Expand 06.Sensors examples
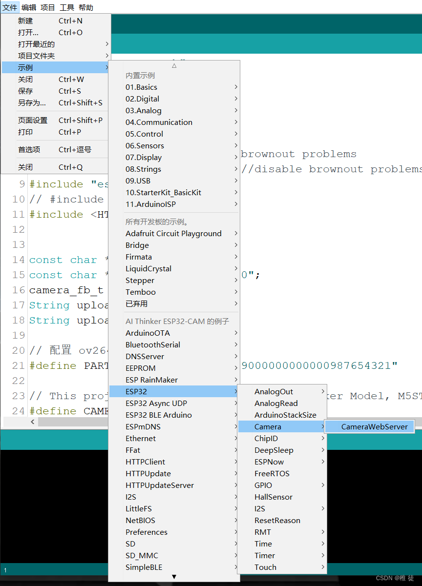The width and height of the screenshot is (422, 586). pos(174,146)
